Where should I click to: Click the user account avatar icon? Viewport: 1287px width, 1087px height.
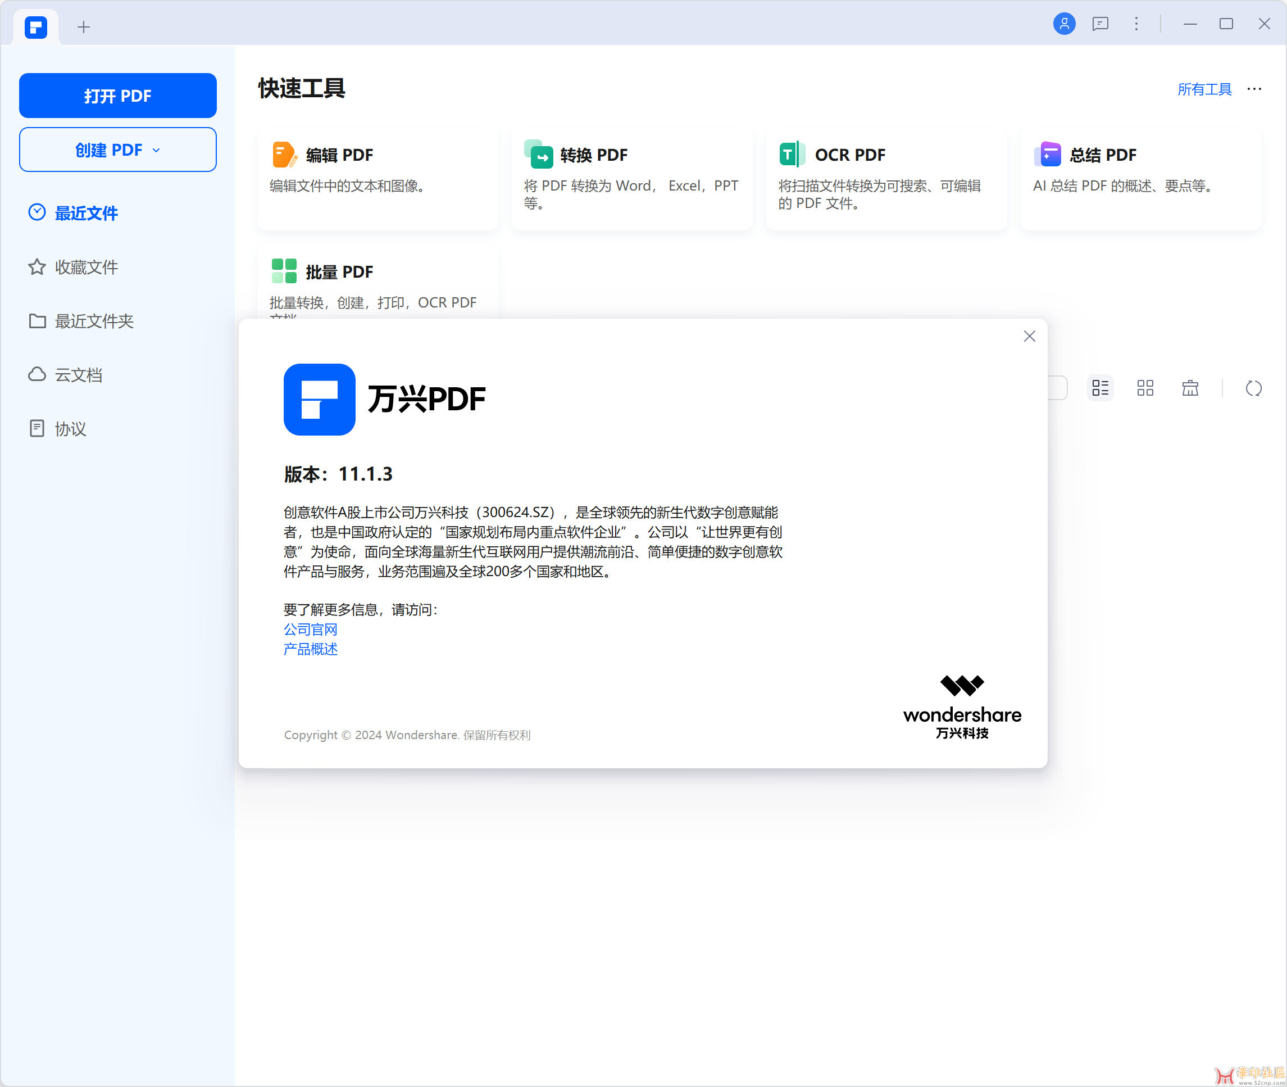coord(1063,24)
